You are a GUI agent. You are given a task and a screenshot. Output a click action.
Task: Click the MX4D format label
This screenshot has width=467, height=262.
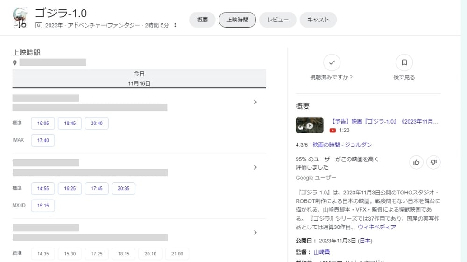19,205
